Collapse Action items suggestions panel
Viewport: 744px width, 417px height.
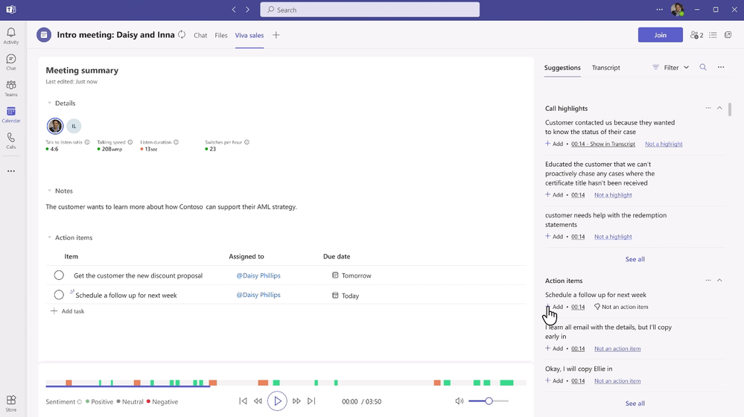click(x=719, y=281)
